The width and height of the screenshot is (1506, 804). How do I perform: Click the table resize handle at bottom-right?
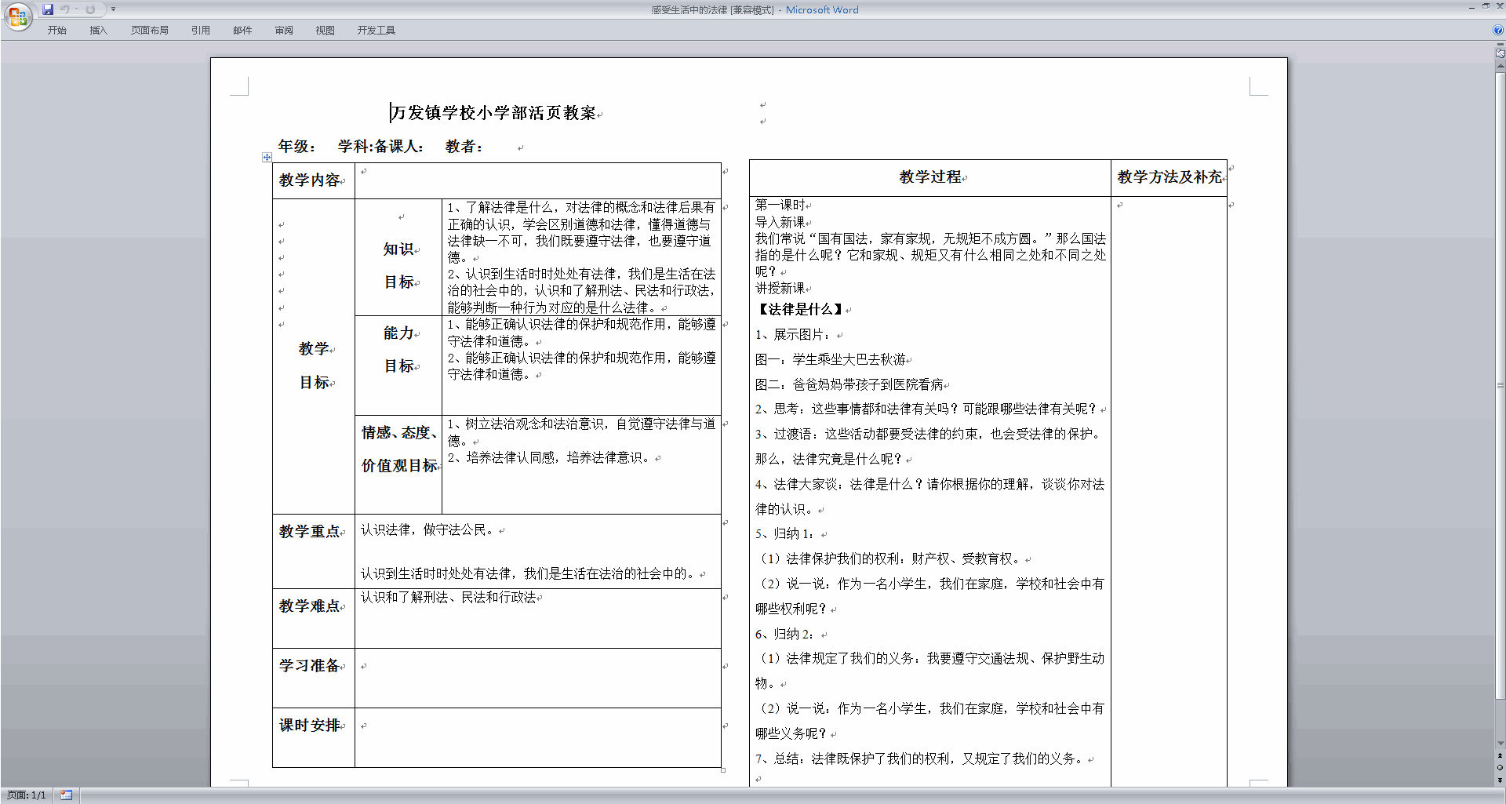[x=722, y=770]
